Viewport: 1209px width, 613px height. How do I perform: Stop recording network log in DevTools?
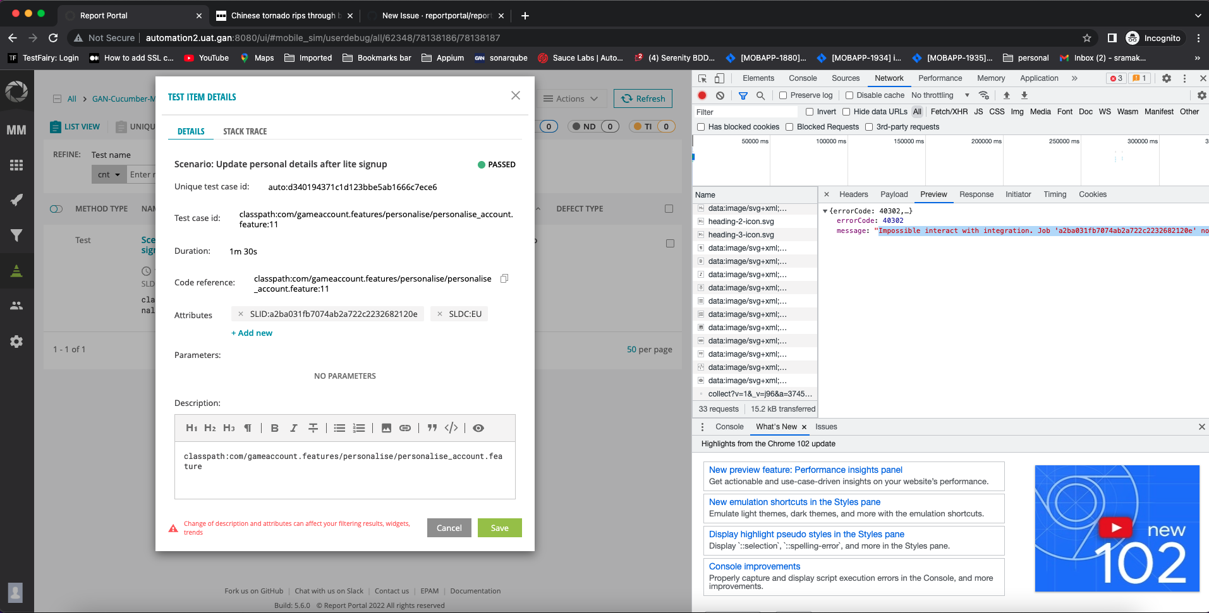pyautogui.click(x=702, y=95)
